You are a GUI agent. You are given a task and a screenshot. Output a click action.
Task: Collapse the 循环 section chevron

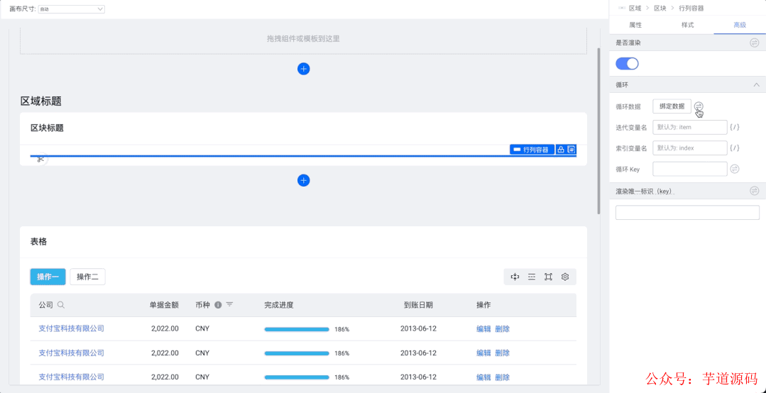click(x=756, y=85)
